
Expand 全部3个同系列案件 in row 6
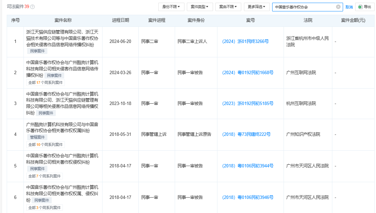point(44,208)
